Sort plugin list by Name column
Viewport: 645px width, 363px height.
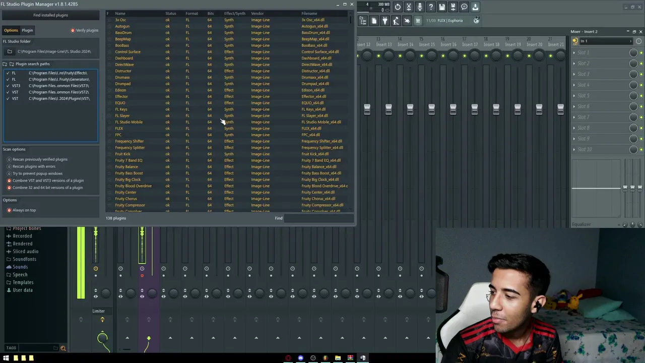120,14
